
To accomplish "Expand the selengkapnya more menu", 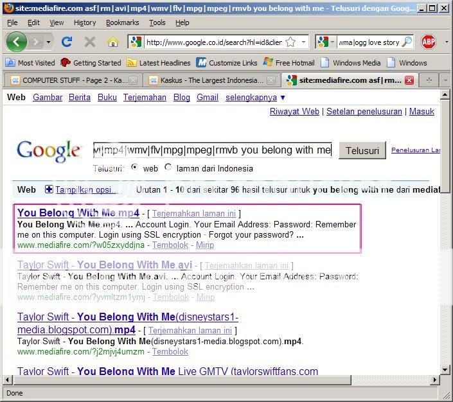I will click(255, 98).
